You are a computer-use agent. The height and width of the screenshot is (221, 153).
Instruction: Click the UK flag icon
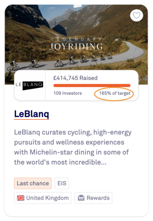(21, 198)
